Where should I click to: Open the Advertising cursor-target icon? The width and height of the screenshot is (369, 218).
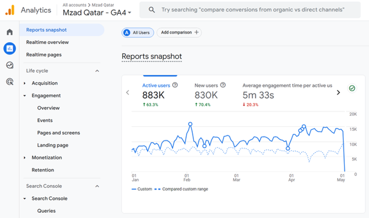tap(10, 82)
